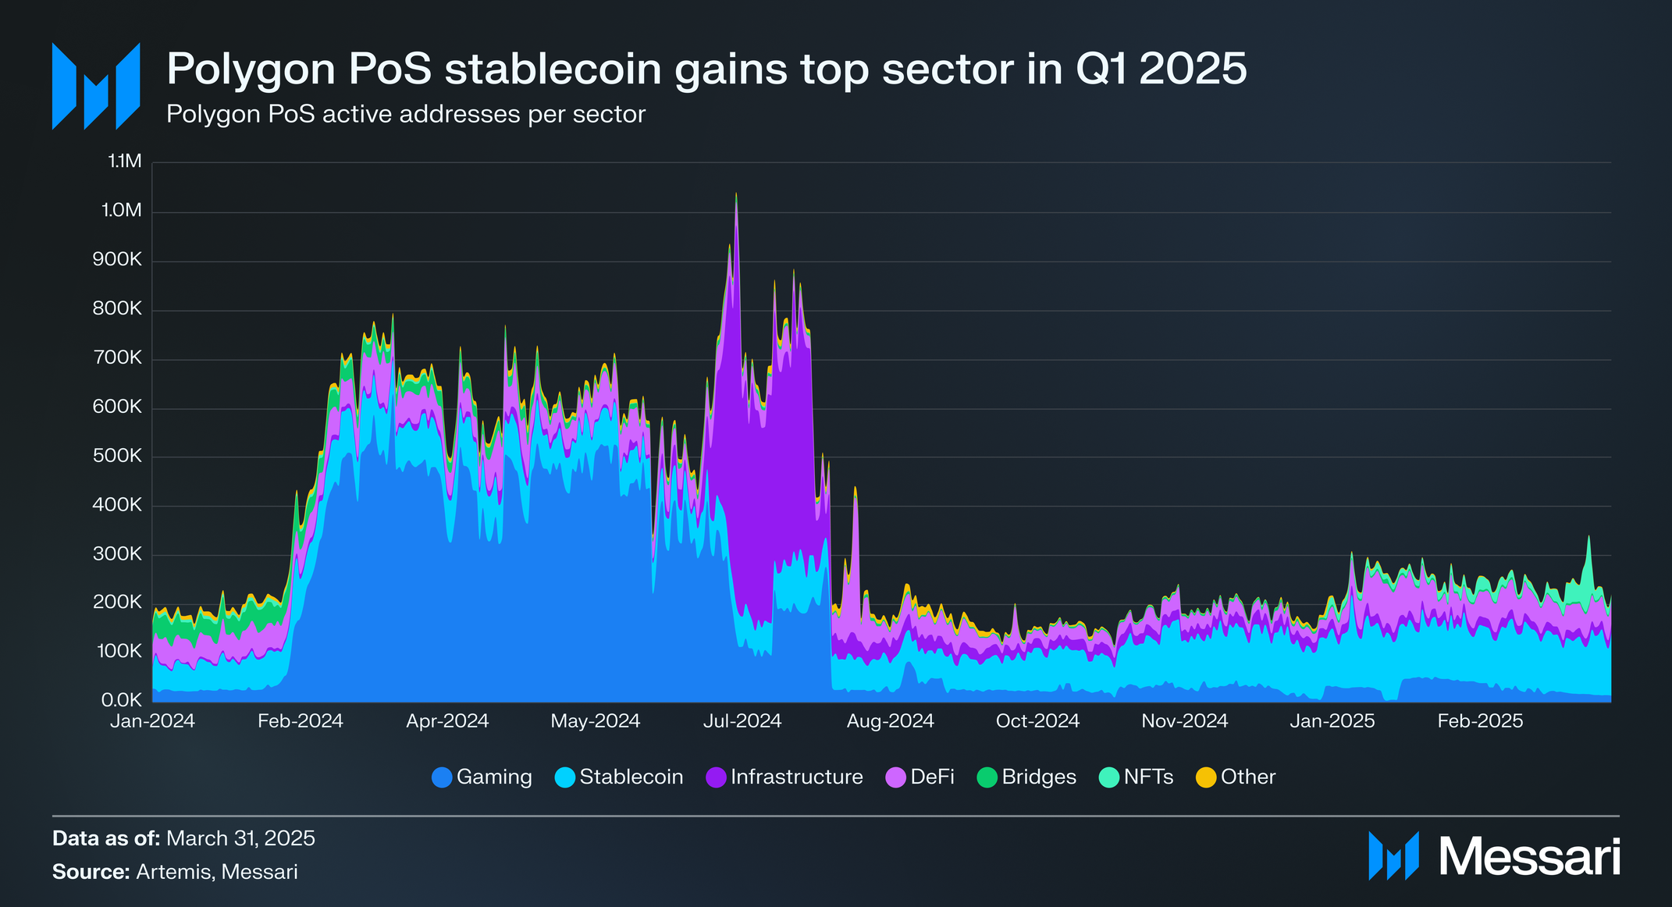Click the Infrastructure legend label text
1672x907 pixels.
point(797,777)
